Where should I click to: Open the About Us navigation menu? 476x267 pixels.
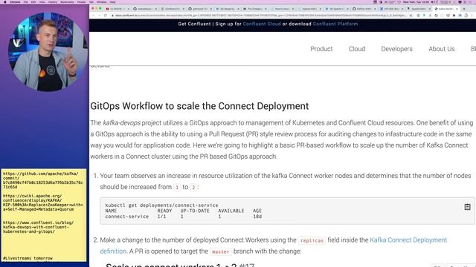click(441, 49)
